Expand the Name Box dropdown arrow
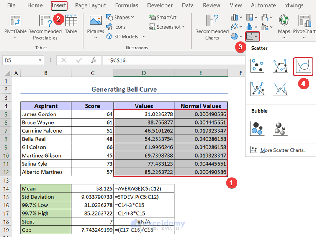The height and width of the screenshot is (237, 316). 40,61
